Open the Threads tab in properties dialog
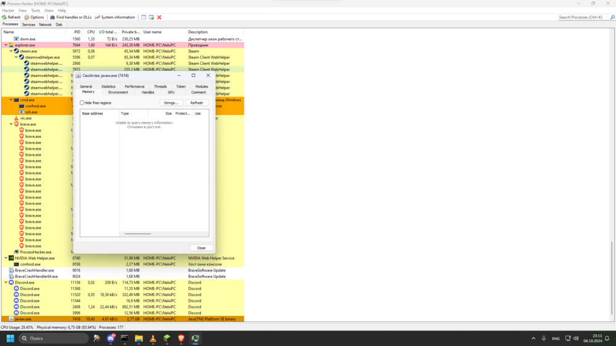The image size is (616, 346). click(160, 86)
